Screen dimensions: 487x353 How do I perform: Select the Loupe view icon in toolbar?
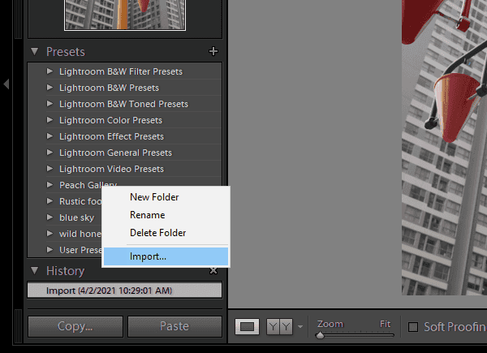(x=248, y=326)
